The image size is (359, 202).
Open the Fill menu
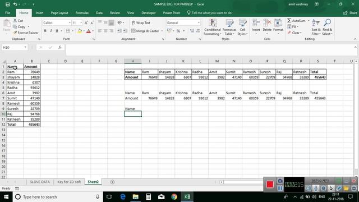point(293,27)
